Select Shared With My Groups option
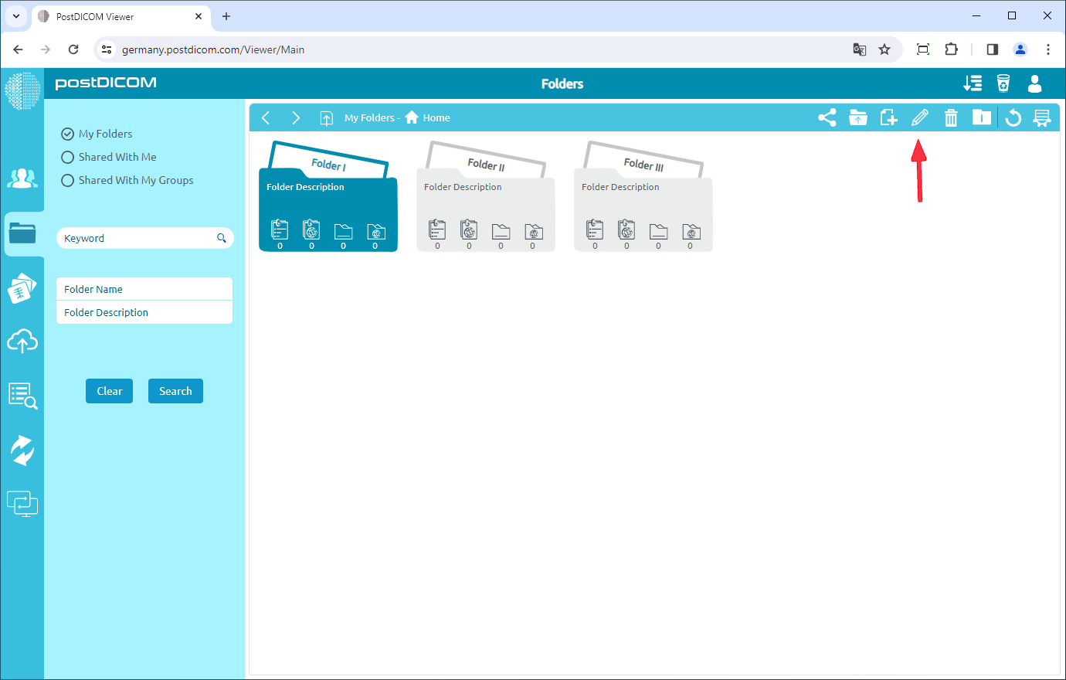The width and height of the screenshot is (1066, 680). click(68, 180)
